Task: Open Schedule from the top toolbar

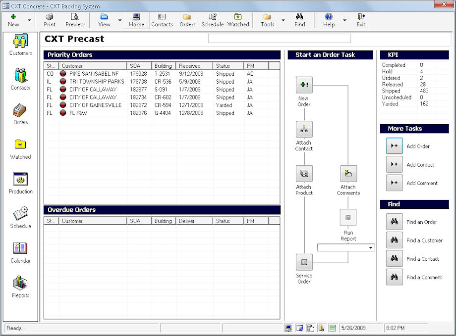Action: (x=213, y=20)
